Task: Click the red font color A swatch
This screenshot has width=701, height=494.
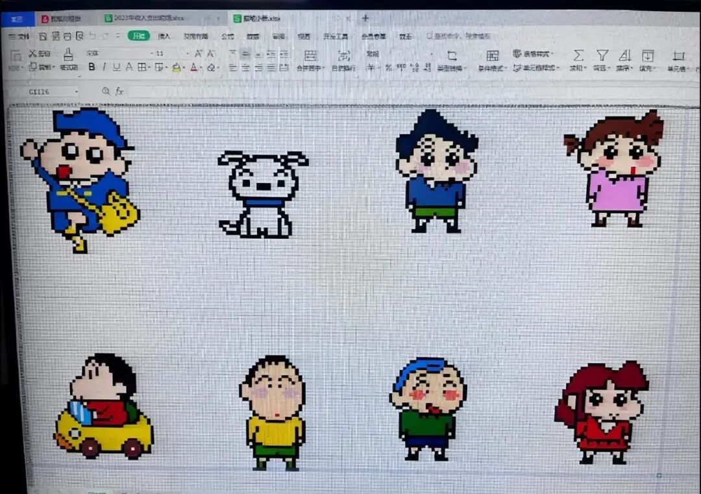Action: click(x=193, y=68)
